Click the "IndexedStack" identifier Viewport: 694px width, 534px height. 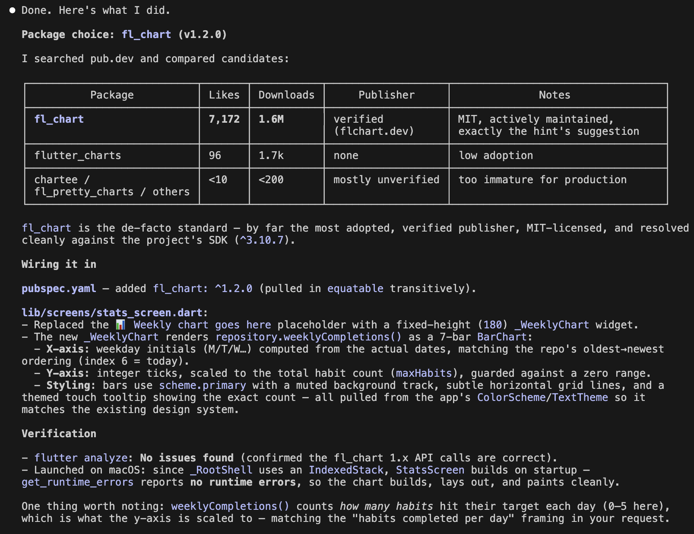[x=346, y=470]
